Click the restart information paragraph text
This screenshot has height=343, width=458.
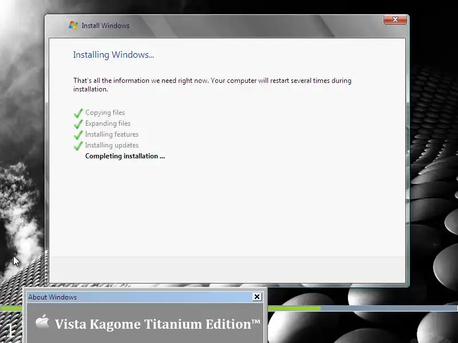pyautogui.click(x=212, y=85)
